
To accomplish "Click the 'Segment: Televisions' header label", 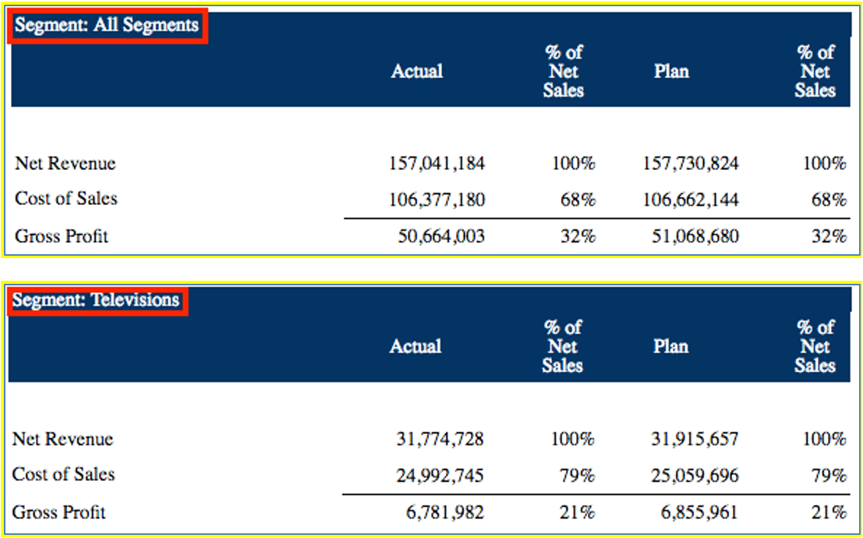I will tap(97, 300).
